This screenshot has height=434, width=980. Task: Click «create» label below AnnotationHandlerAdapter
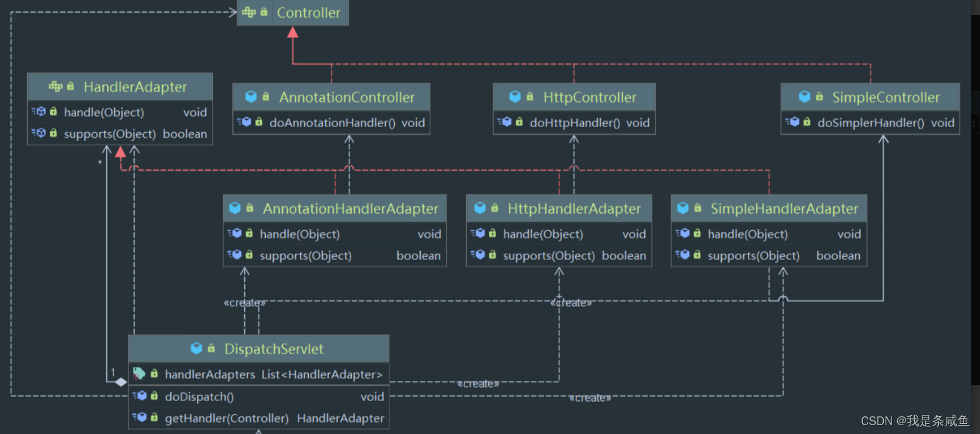click(245, 303)
